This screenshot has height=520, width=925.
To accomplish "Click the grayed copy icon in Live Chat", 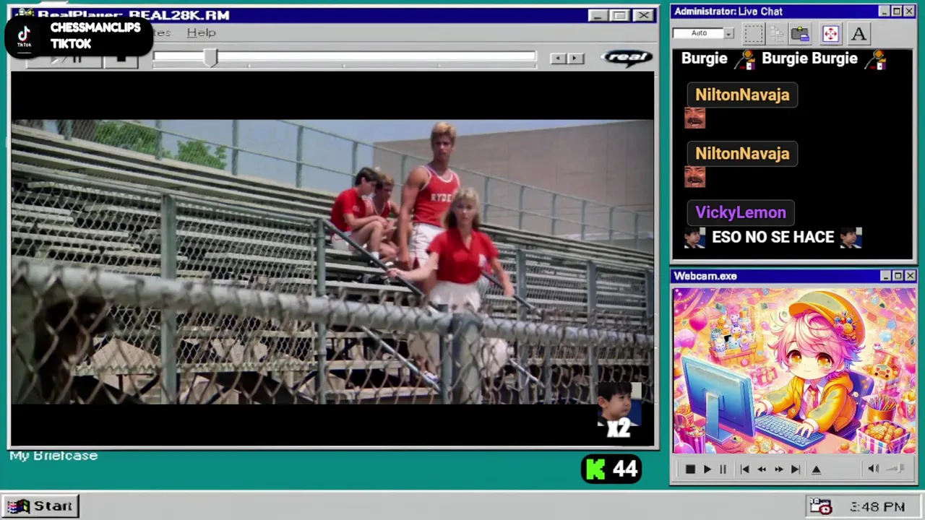I will click(777, 33).
